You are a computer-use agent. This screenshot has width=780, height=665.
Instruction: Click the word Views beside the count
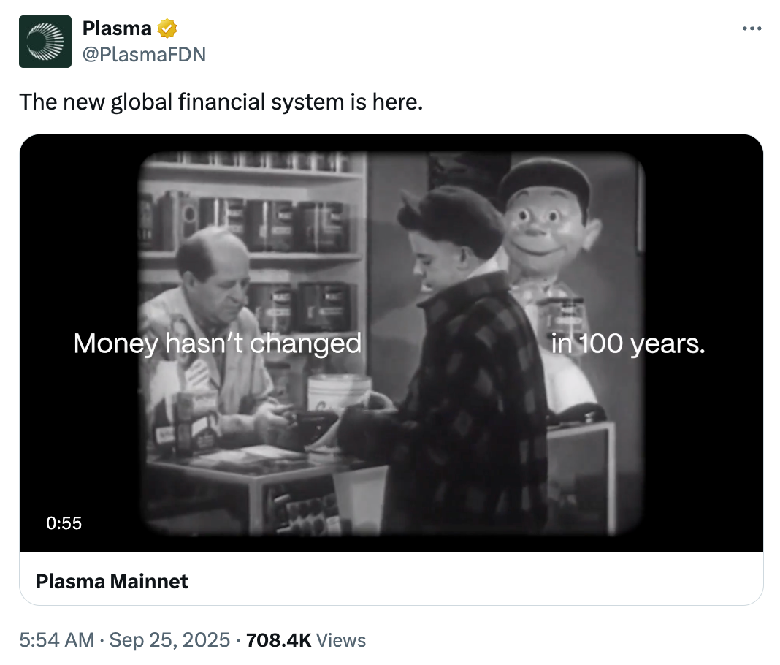point(342,641)
